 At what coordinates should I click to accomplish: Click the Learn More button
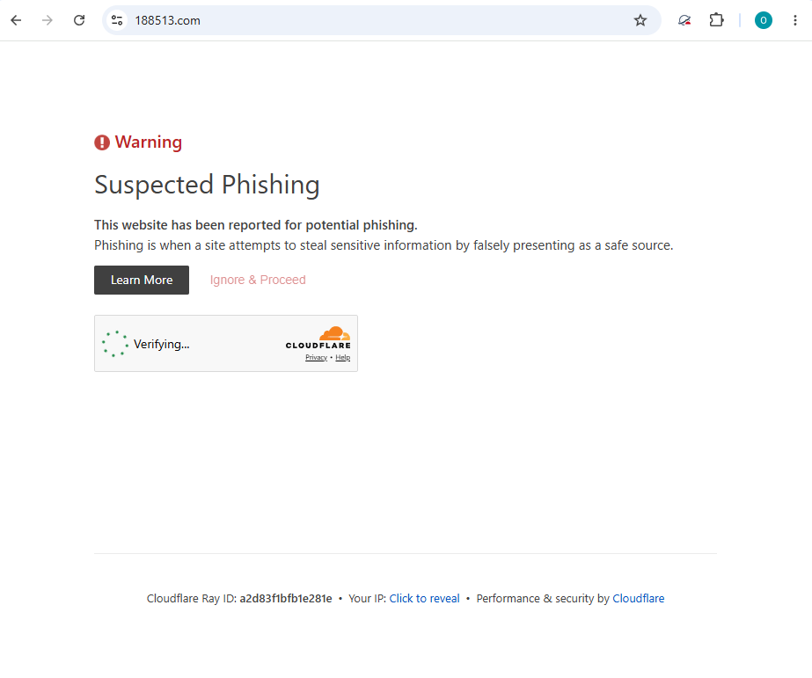tap(142, 280)
